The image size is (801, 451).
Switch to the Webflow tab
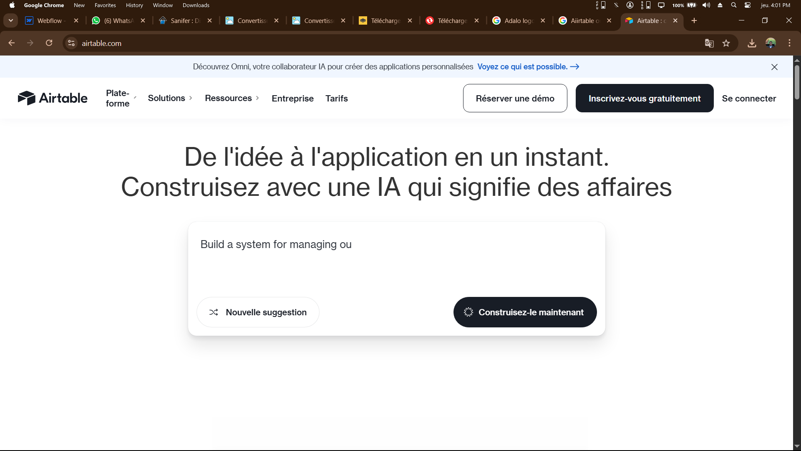(x=49, y=20)
